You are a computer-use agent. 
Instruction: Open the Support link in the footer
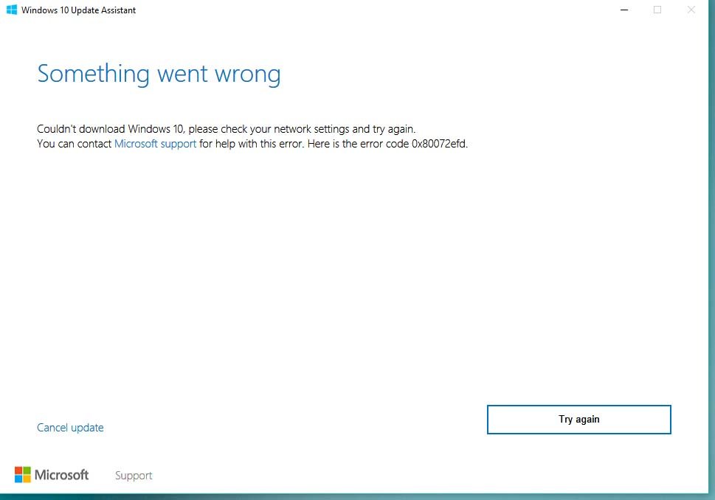click(x=134, y=476)
